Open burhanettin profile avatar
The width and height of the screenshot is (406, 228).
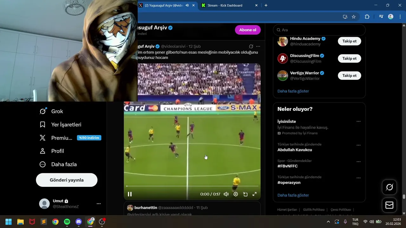[130, 208]
